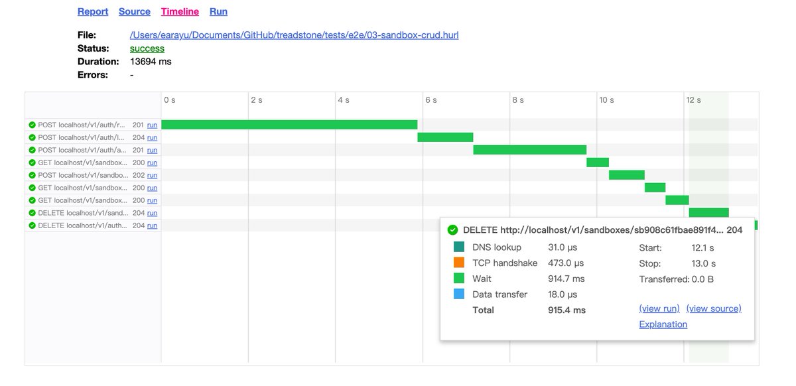Open the run link for DELETE localhost/v1/sand...
The height and width of the screenshot is (386, 796).
click(x=152, y=213)
